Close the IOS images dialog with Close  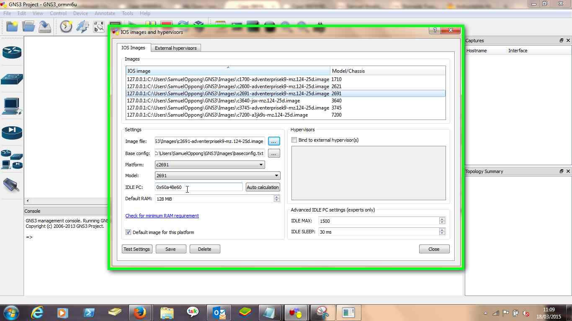(434, 249)
